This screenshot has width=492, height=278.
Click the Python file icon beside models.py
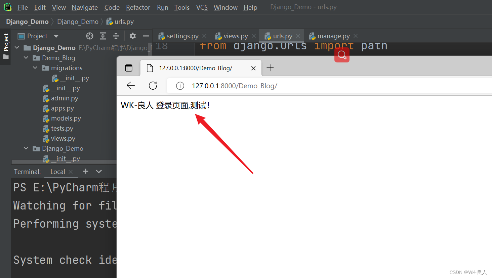coord(46,119)
